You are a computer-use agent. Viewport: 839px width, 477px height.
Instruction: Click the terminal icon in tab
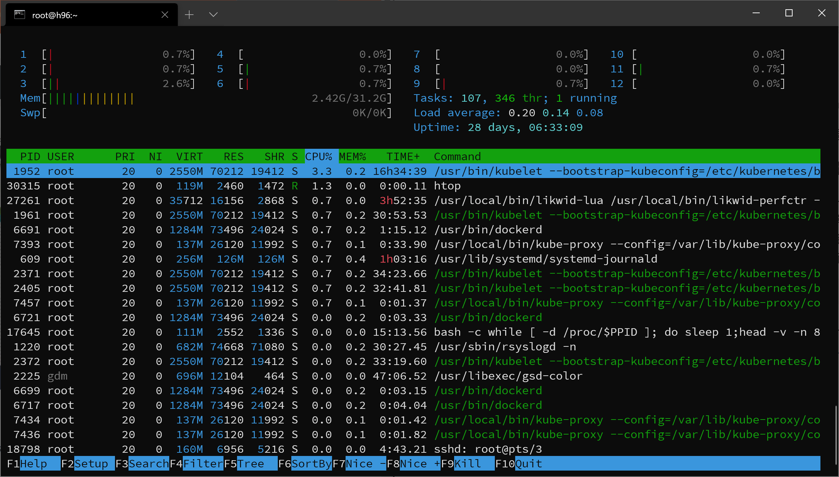(20, 15)
